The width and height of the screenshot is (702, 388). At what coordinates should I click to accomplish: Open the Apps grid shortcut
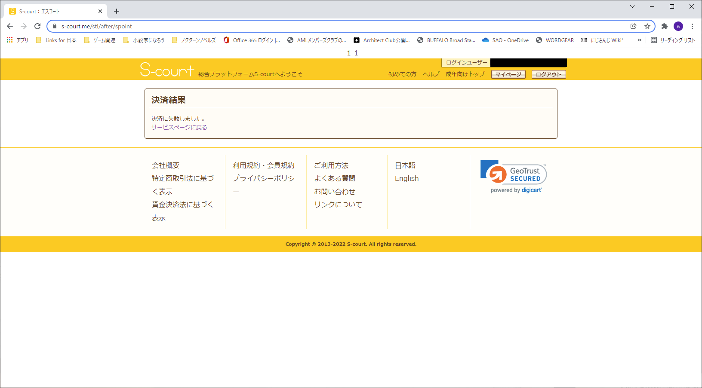pyautogui.click(x=17, y=40)
